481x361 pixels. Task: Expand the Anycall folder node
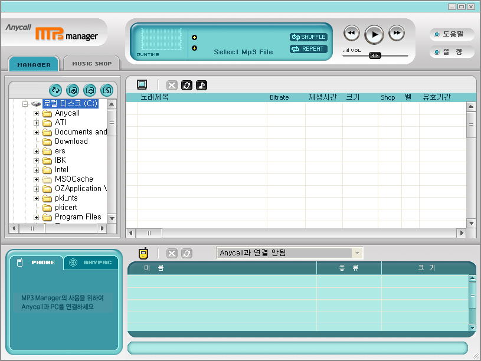[x=36, y=113]
